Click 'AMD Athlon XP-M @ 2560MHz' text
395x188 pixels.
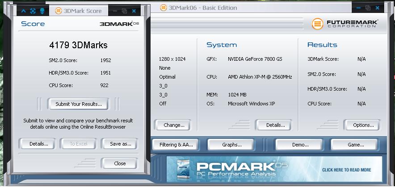point(260,77)
